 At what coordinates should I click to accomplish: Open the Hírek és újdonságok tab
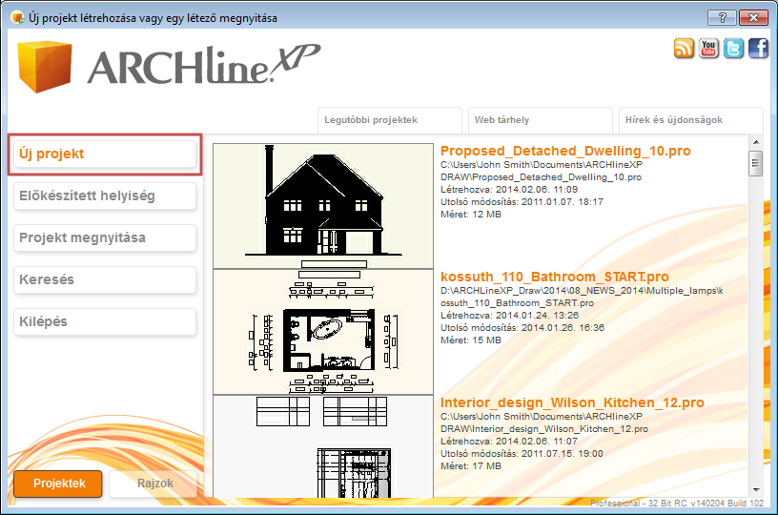point(691,120)
